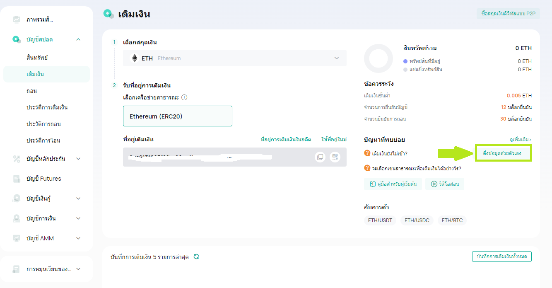This screenshot has width=552, height=288.
Task: Expand the margin account menu section
Action: [x=78, y=159]
